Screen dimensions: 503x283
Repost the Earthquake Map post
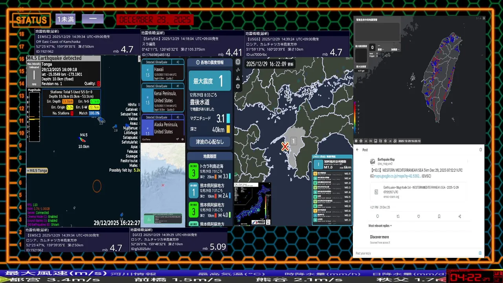pos(398,216)
